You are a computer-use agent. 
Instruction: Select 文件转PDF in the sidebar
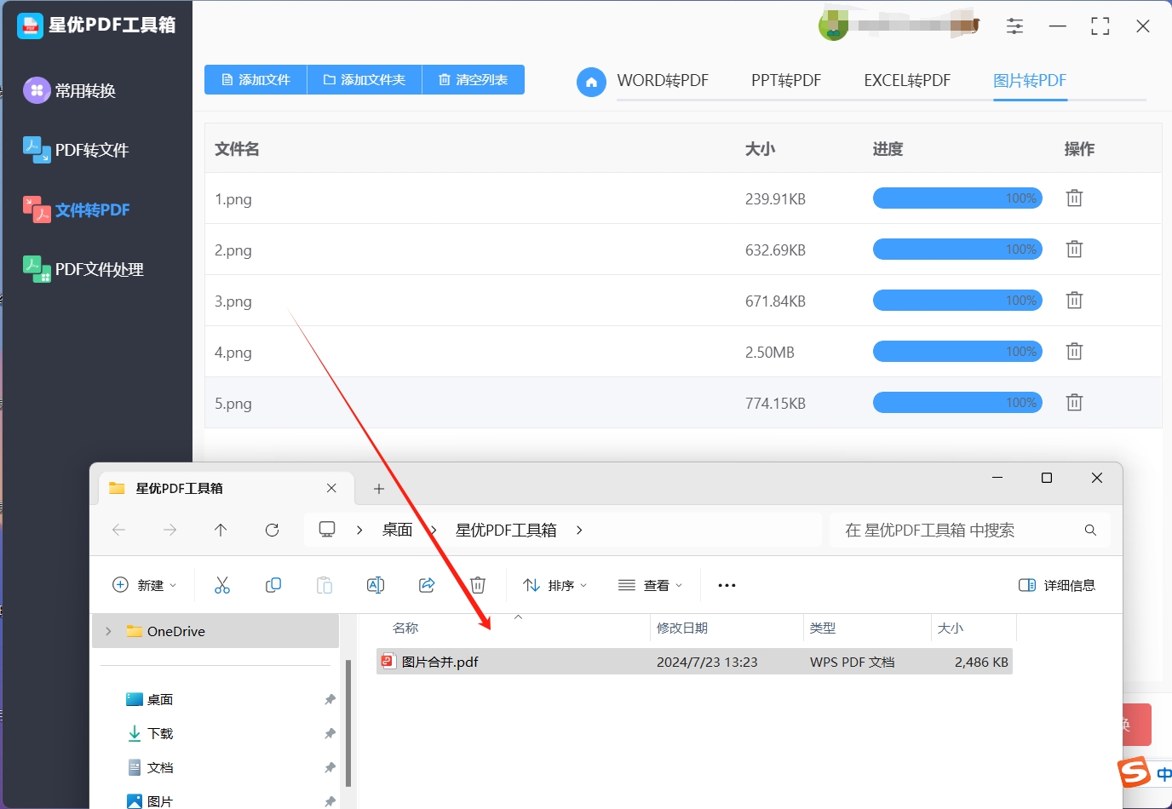(77, 209)
